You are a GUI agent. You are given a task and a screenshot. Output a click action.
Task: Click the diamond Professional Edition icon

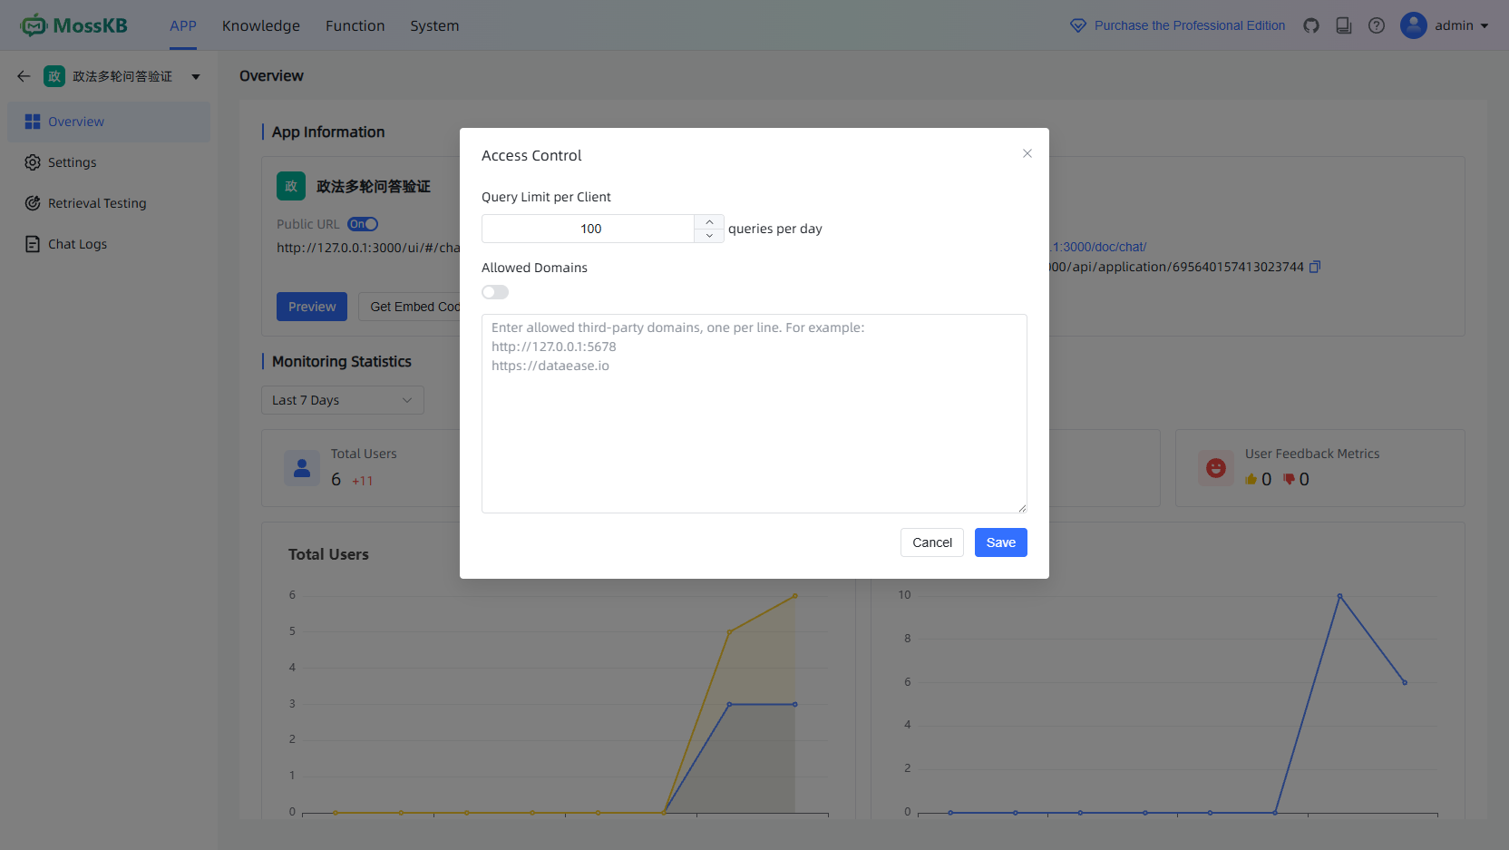(x=1078, y=25)
